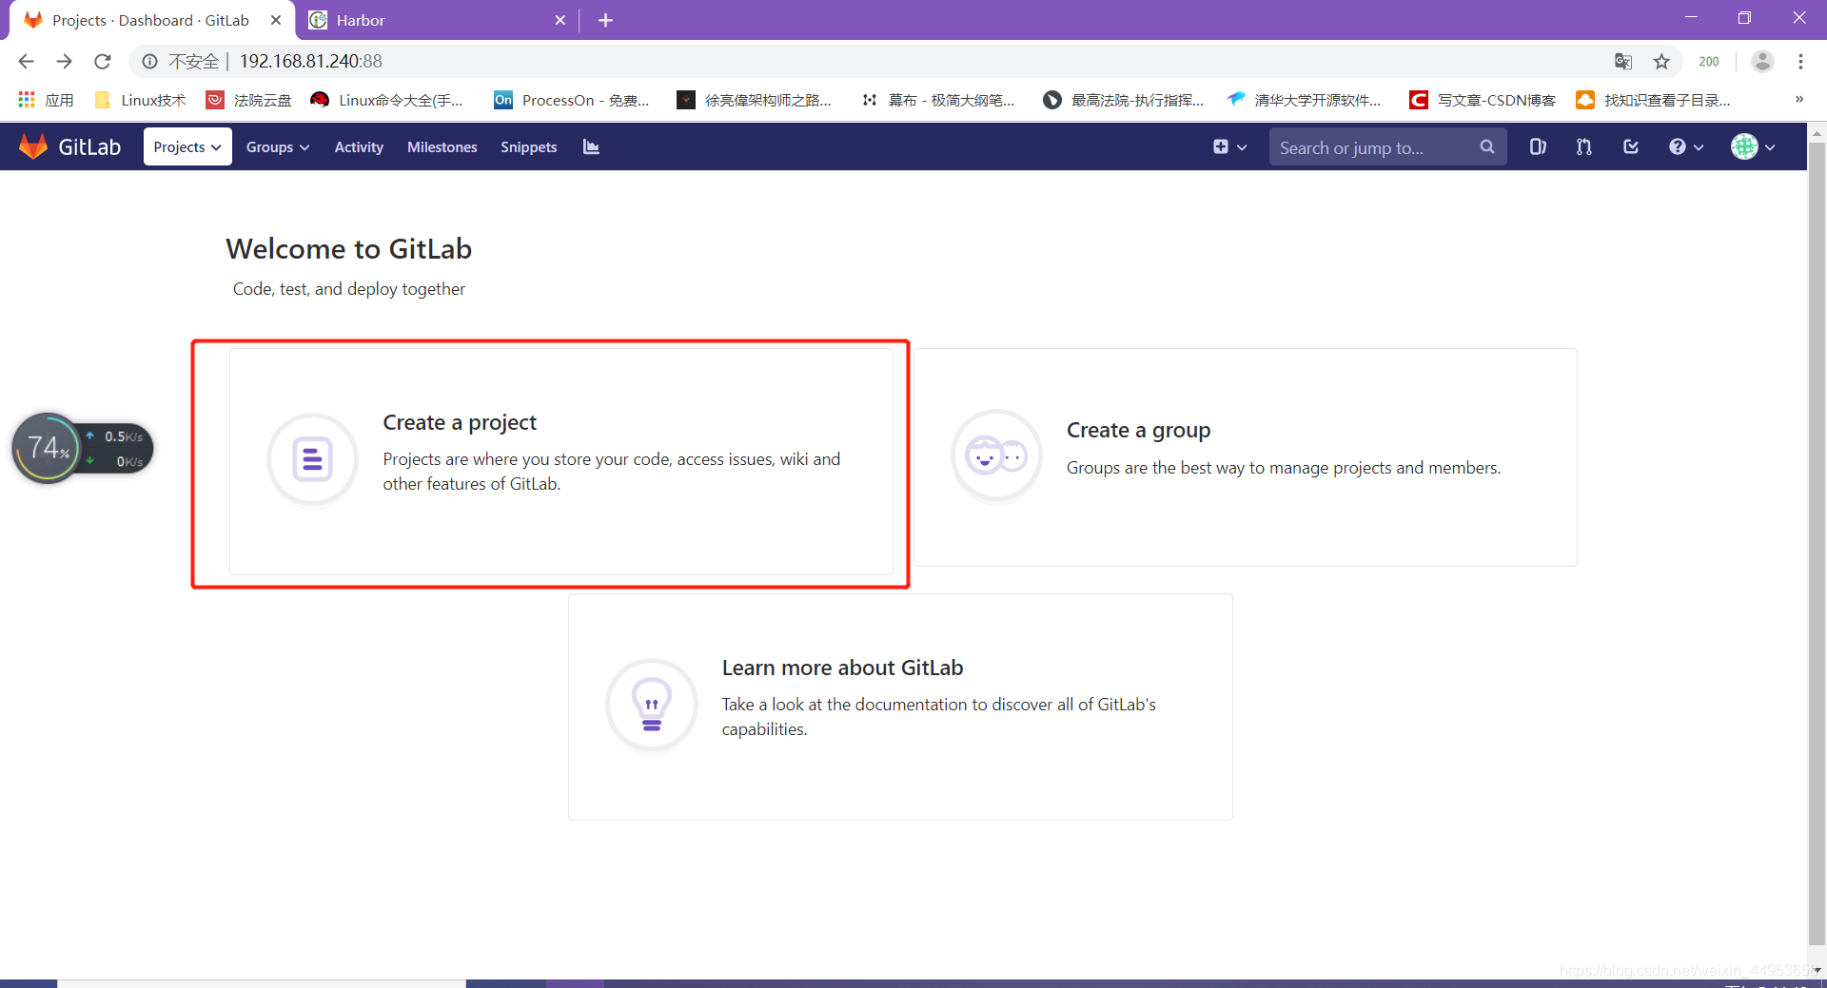Screen dimensions: 1827x988
Task: Open the Help question mark menu
Action: click(x=1685, y=146)
